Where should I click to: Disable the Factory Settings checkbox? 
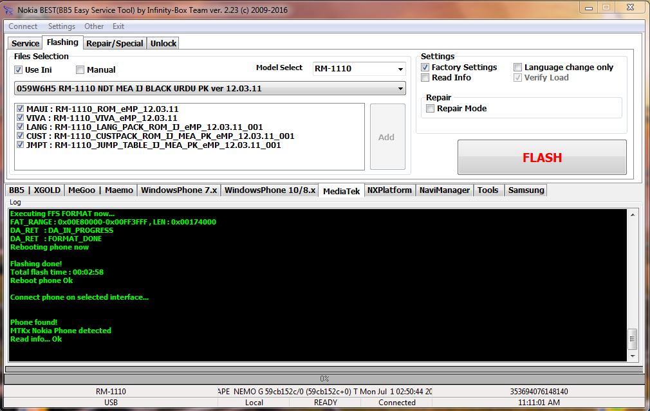425,67
